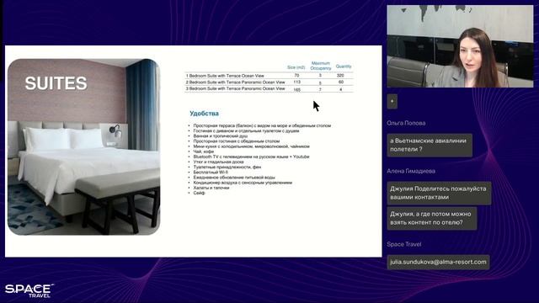Select the Space Travel chat sender name
This screenshot has width=539, height=303.
[404, 244]
